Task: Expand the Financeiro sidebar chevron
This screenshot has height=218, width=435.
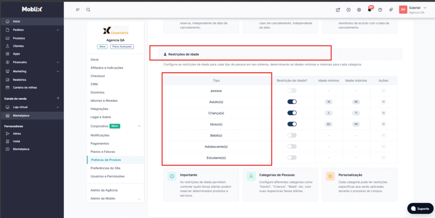Action: point(58,63)
